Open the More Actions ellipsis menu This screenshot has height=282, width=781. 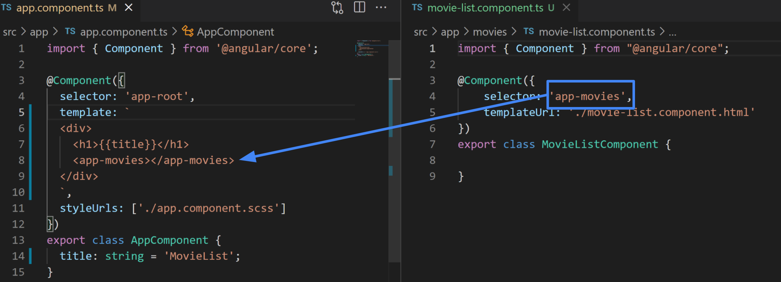pyautogui.click(x=381, y=8)
